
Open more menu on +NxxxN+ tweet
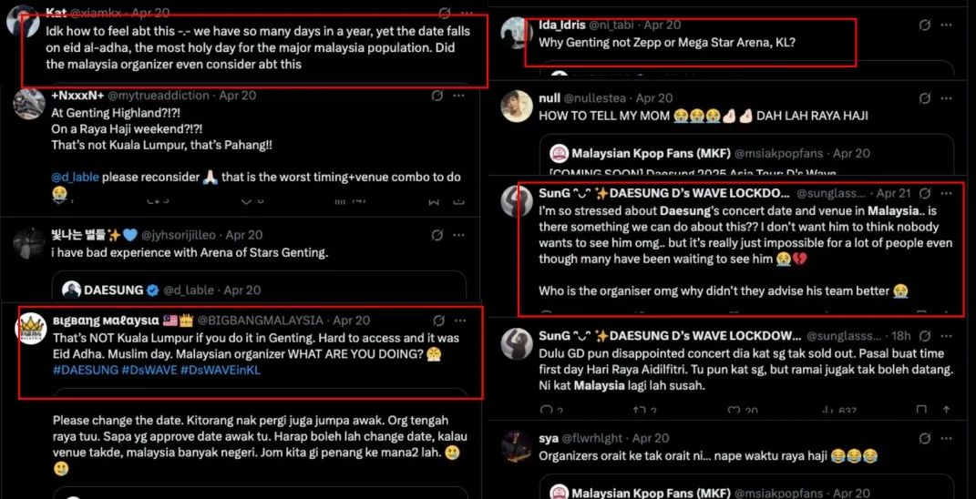point(461,96)
